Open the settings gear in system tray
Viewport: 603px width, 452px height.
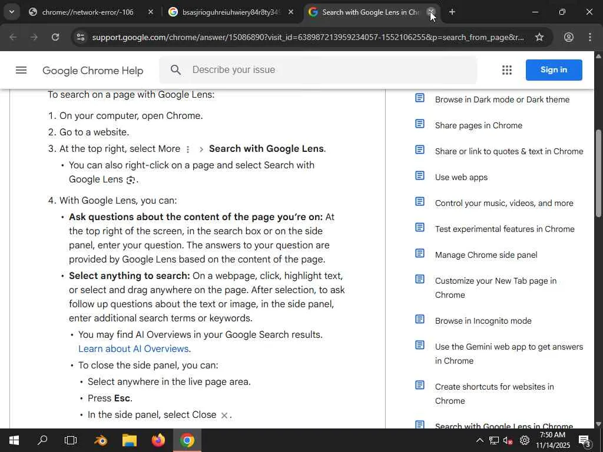[x=524, y=440]
